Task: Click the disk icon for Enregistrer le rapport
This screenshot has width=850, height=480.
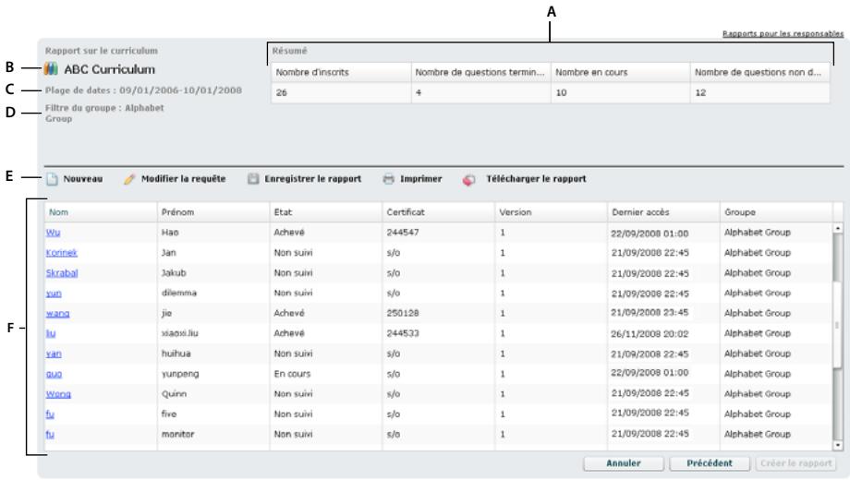Action: tap(253, 179)
